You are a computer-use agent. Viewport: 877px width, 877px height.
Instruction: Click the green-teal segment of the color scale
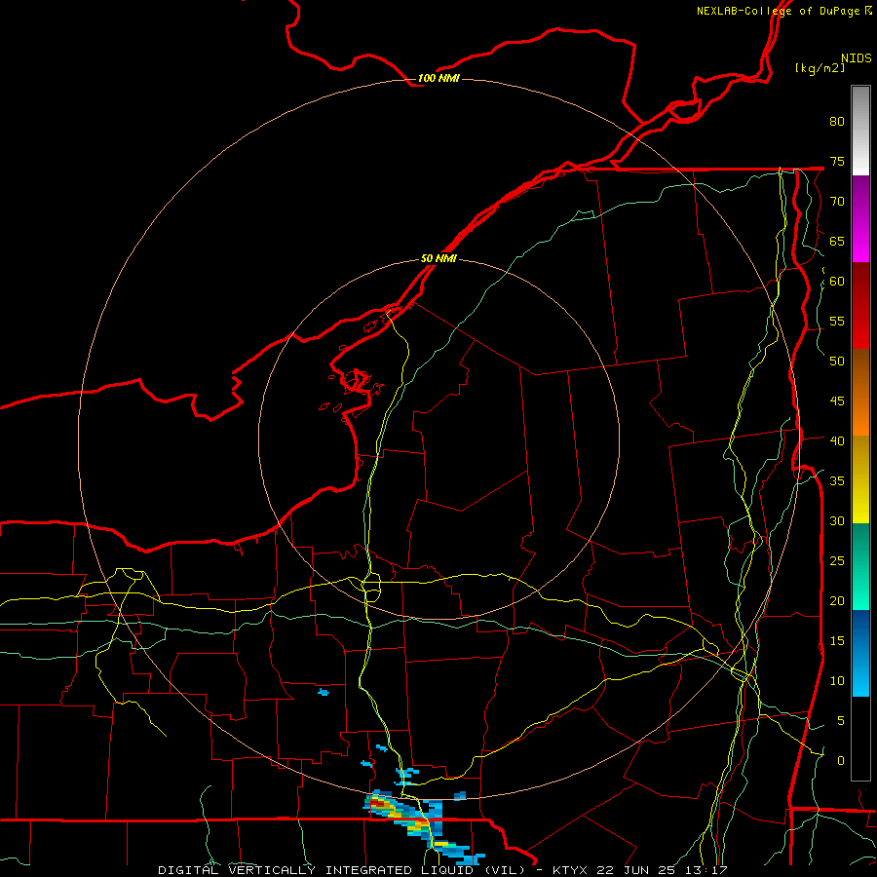[x=860, y=566]
